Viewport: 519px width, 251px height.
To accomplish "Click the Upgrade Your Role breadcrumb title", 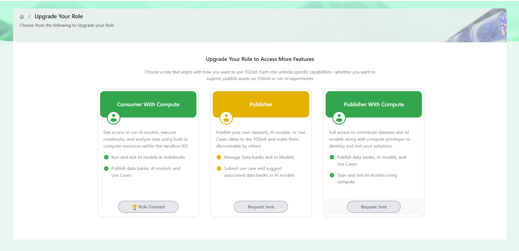I will [59, 16].
